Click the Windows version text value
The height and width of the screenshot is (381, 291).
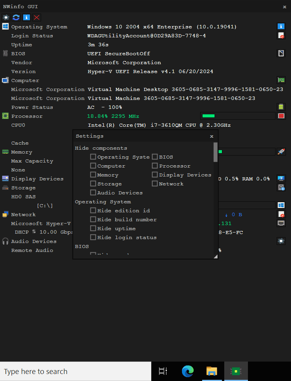tap(162, 27)
